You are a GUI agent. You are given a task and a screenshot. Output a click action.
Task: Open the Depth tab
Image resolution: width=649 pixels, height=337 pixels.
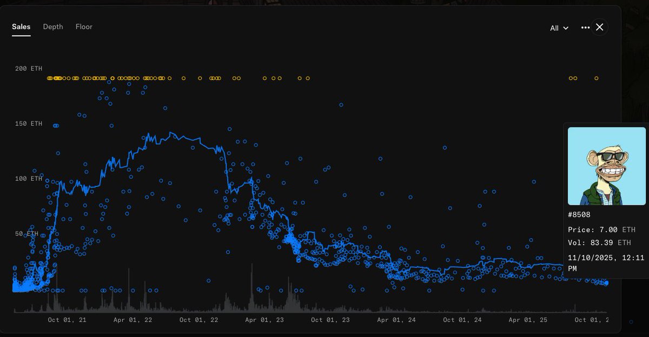[53, 26]
